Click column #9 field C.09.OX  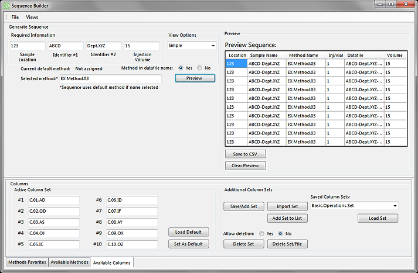[132, 233]
